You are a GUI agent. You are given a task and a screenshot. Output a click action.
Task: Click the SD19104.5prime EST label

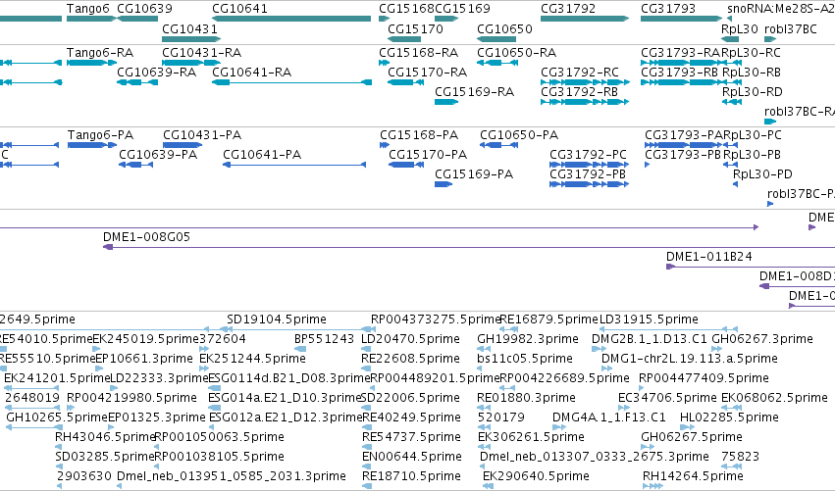click(277, 319)
